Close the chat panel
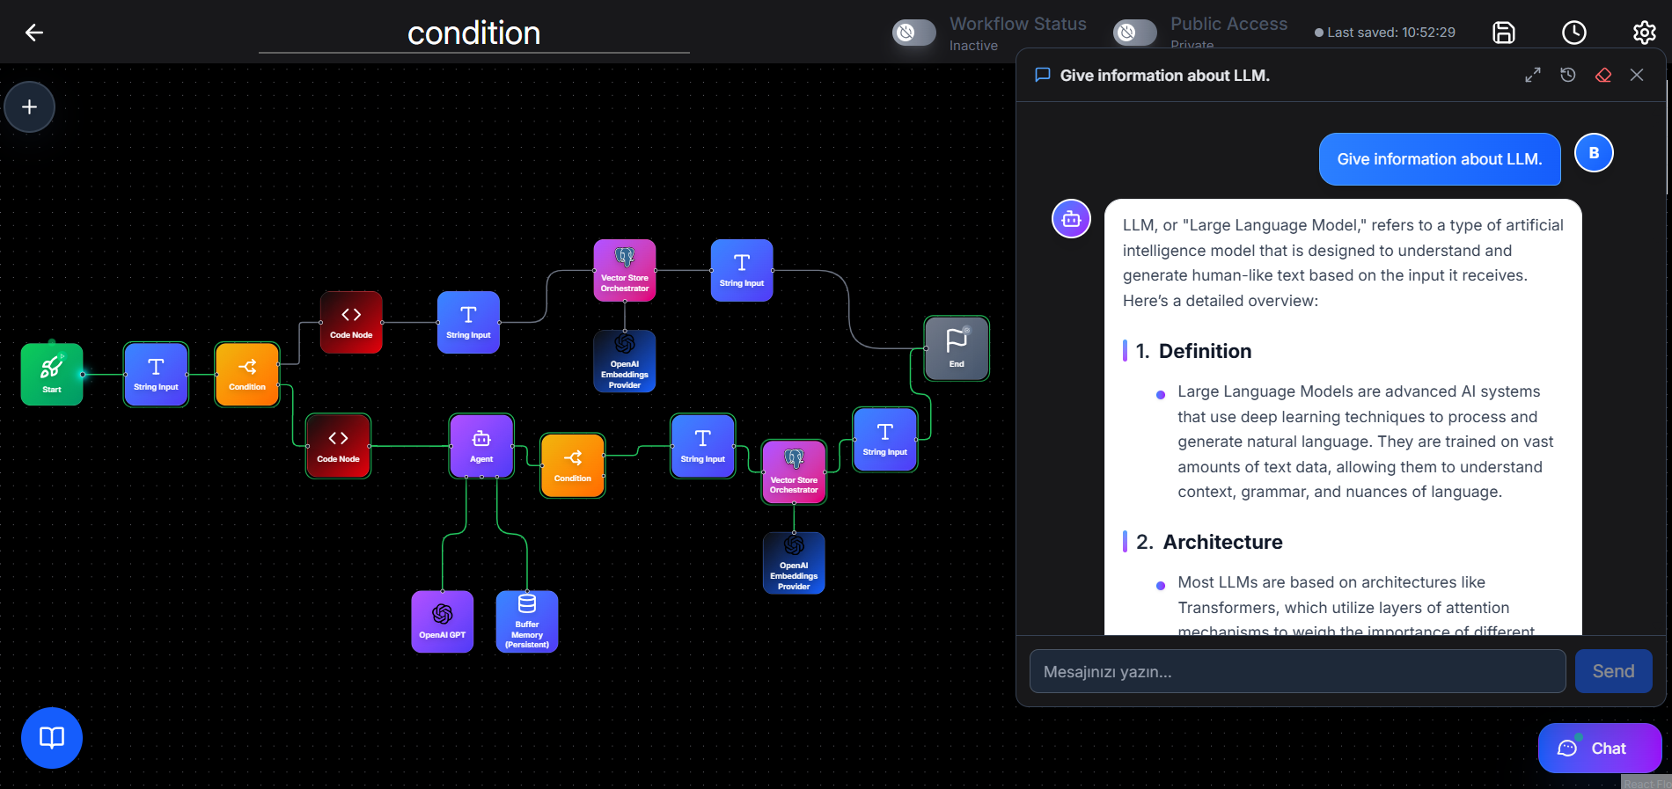Image resolution: width=1672 pixels, height=789 pixels. (x=1637, y=76)
